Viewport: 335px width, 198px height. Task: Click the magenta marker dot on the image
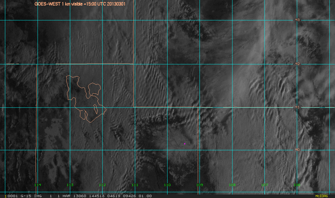click(x=185, y=144)
